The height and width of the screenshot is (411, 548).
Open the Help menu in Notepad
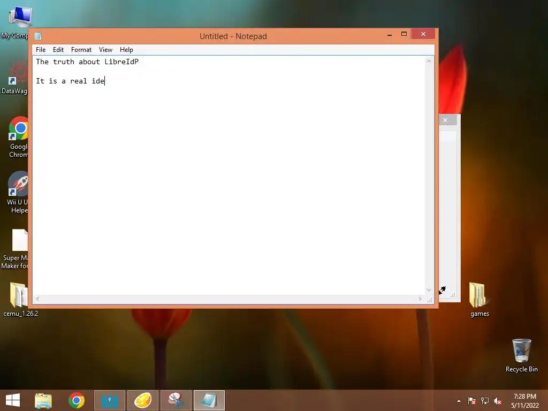coord(126,50)
